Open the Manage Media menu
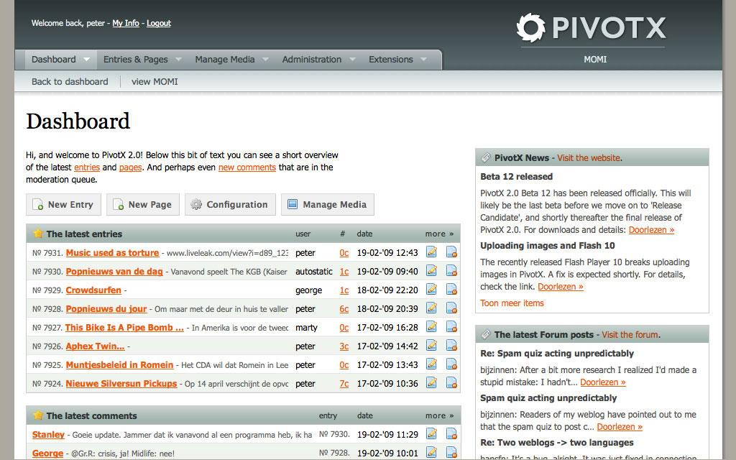The width and height of the screenshot is (736, 460). point(224,60)
